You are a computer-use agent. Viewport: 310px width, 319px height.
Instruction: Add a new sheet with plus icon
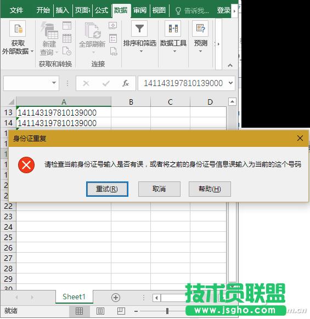(116, 298)
